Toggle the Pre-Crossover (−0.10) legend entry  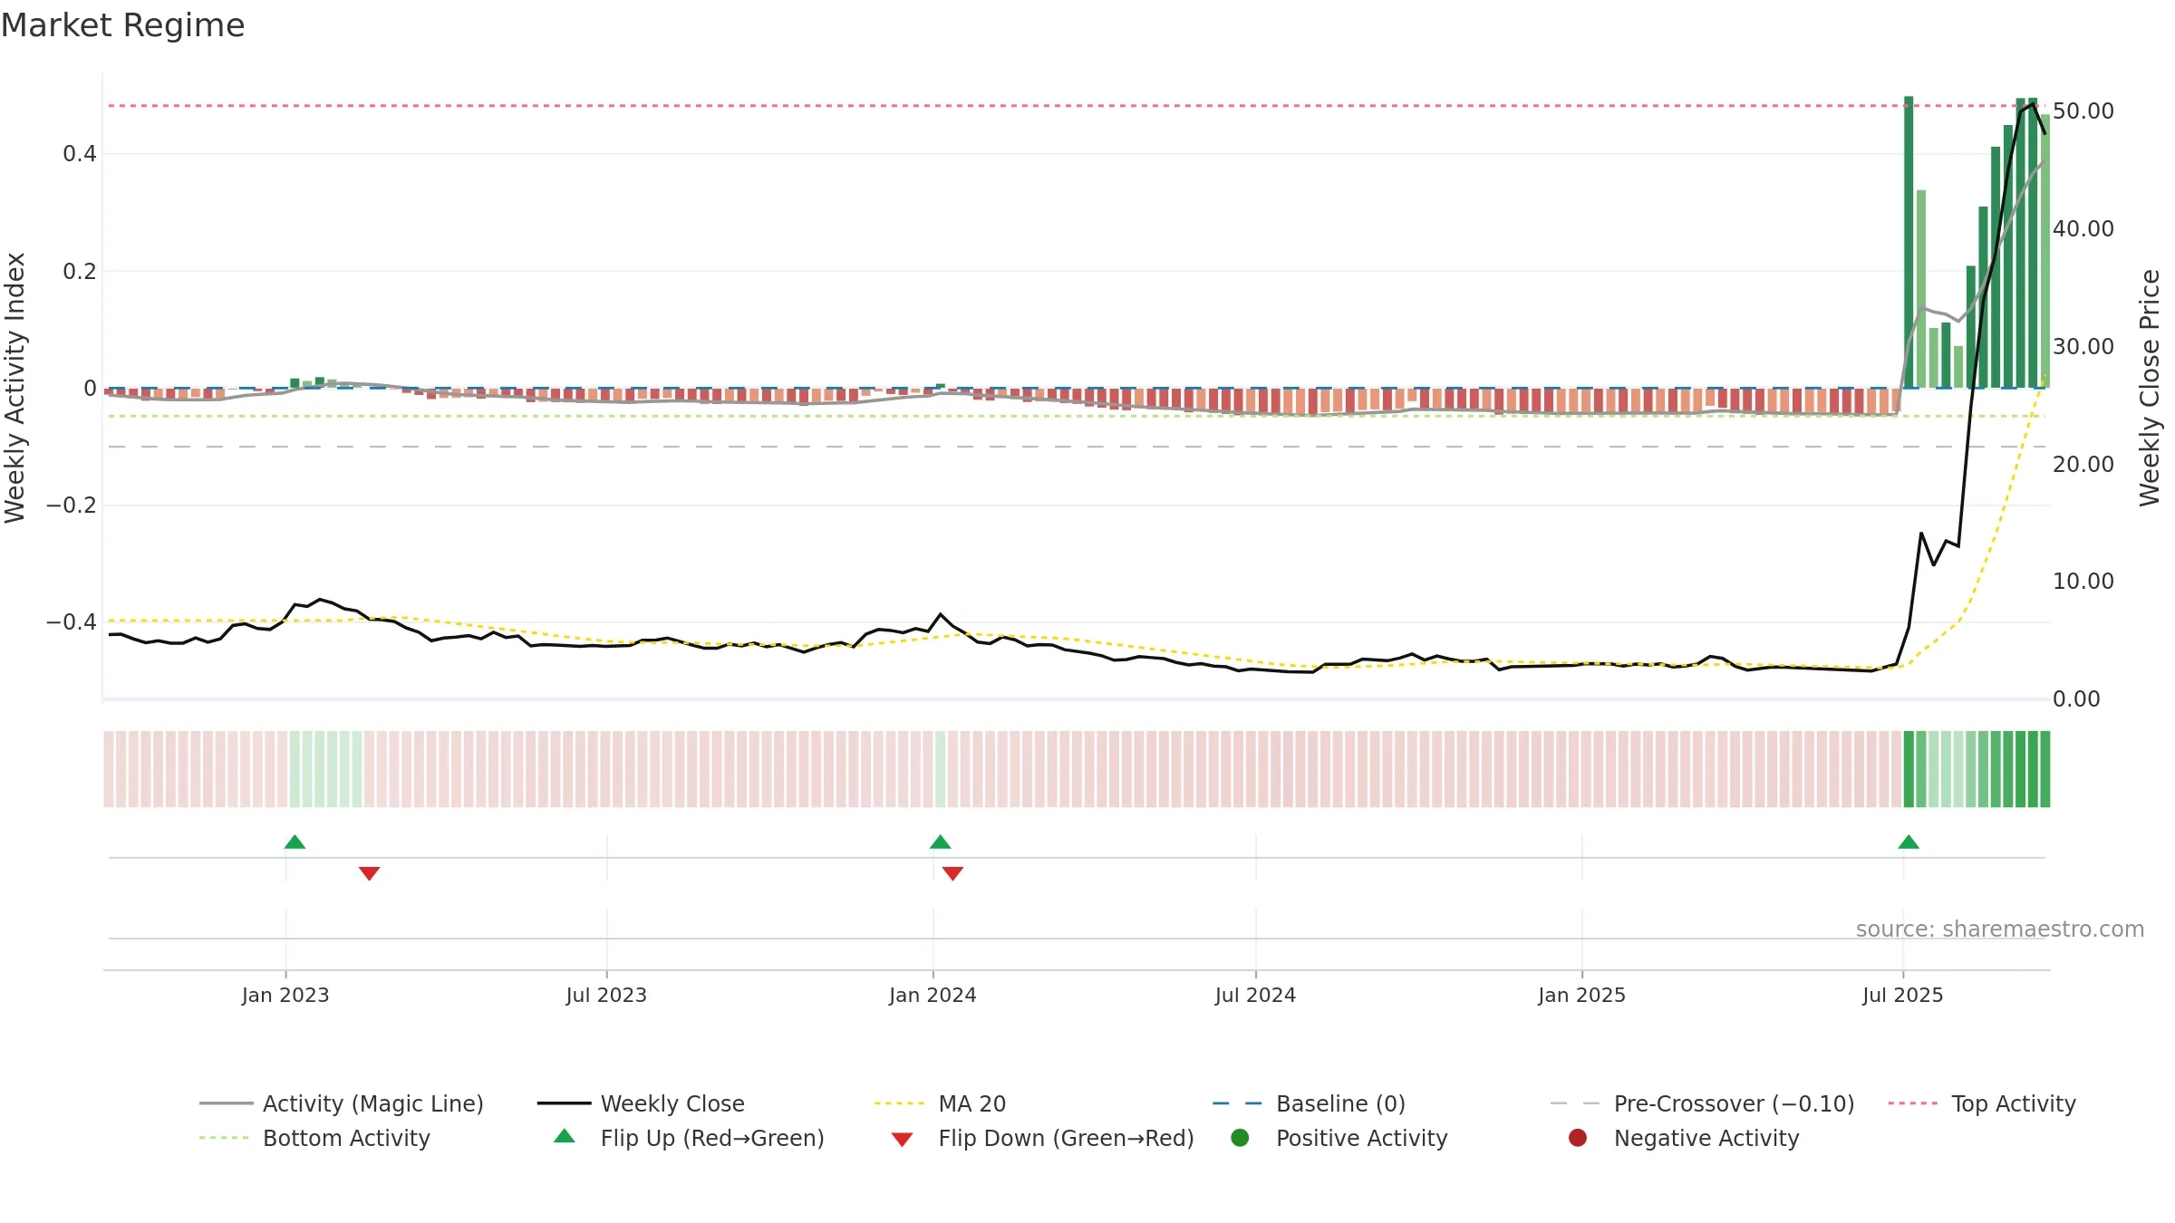[x=1702, y=1103]
